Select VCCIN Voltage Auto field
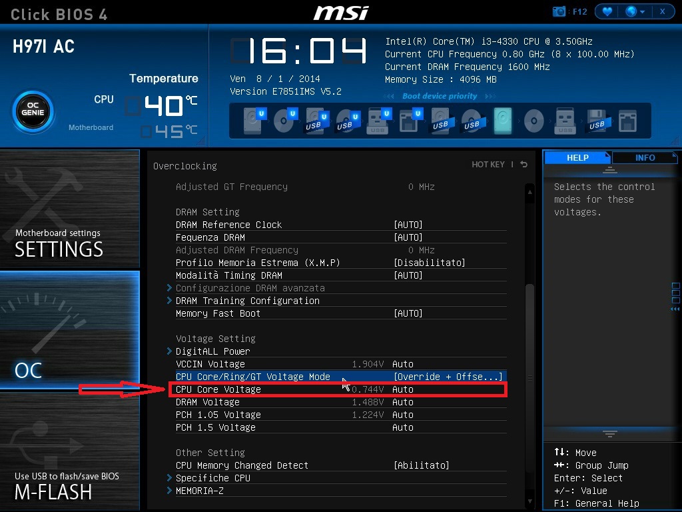682x512 pixels. [x=403, y=364]
